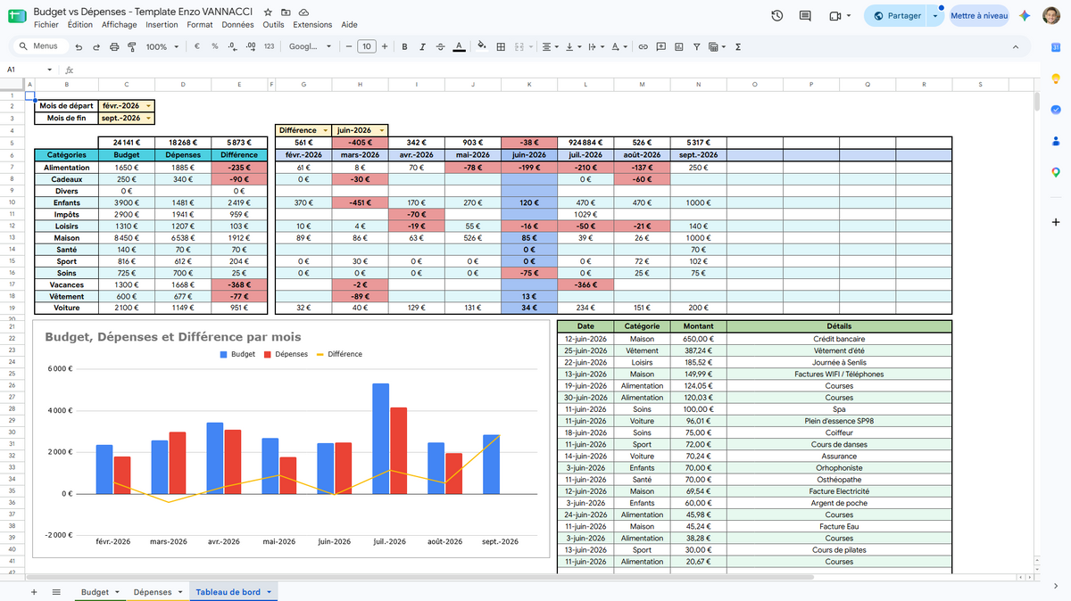Open the font family dropdown
The width and height of the screenshot is (1071, 601).
point(311,47)
